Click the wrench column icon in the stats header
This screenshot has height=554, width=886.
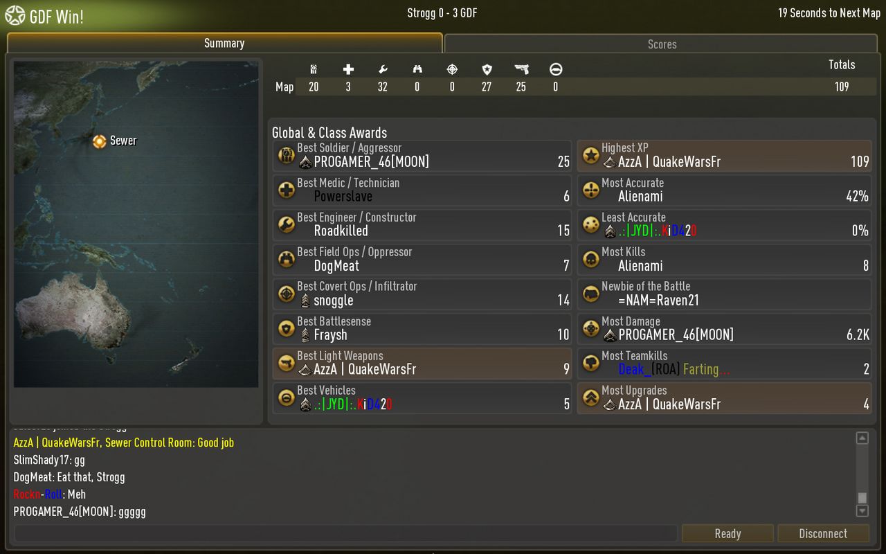[383, 69]
